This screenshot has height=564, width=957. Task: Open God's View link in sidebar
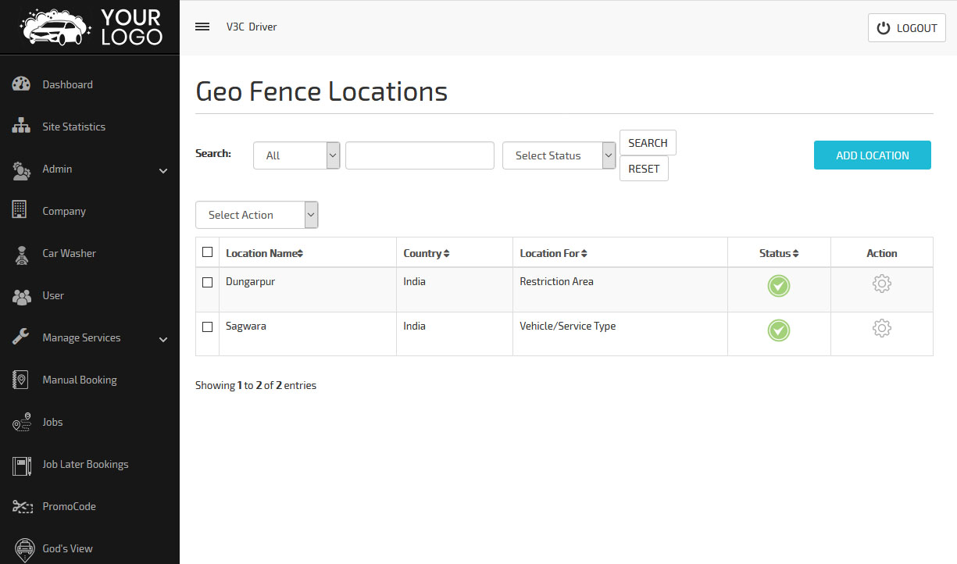tap(67, 548)
